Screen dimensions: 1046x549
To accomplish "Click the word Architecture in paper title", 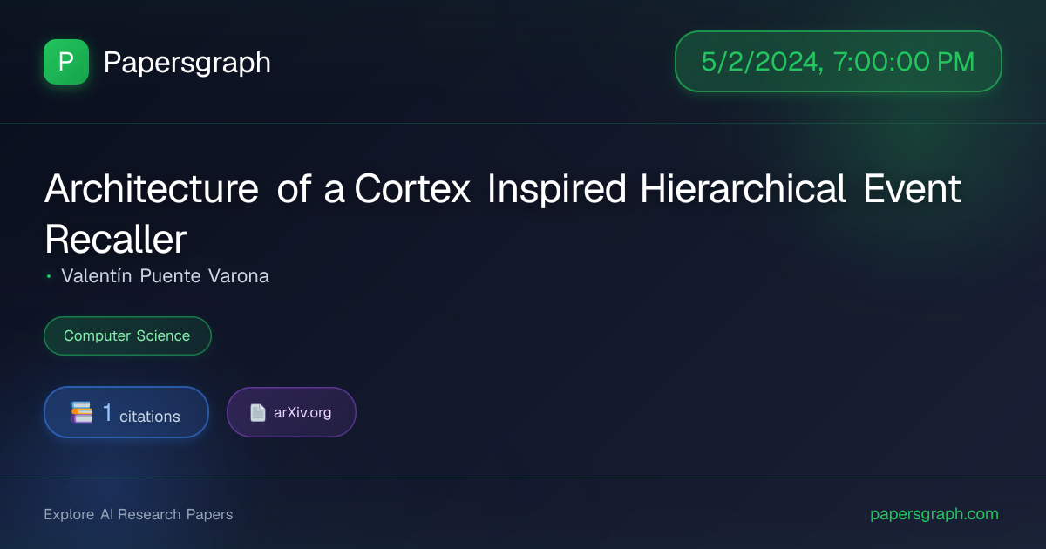I will pyautogui.click(x=152, y=188).
